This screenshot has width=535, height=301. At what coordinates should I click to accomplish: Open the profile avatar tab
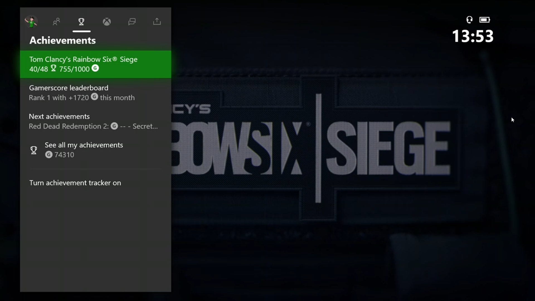tap(31, 21)
